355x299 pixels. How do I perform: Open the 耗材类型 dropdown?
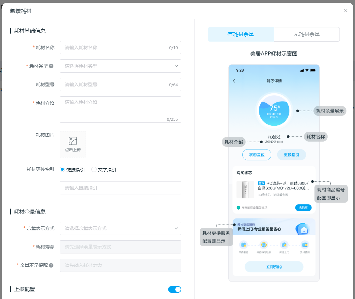(120, 66)
